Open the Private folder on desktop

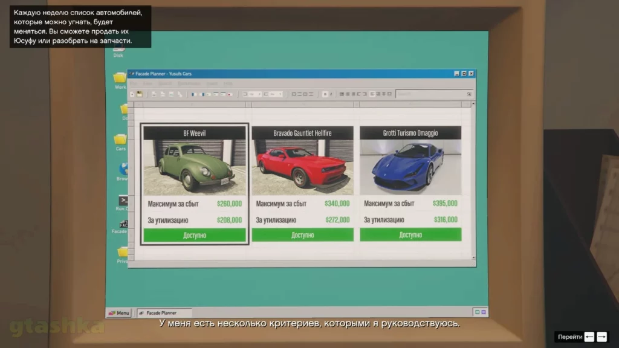click(x=123, y=252)
